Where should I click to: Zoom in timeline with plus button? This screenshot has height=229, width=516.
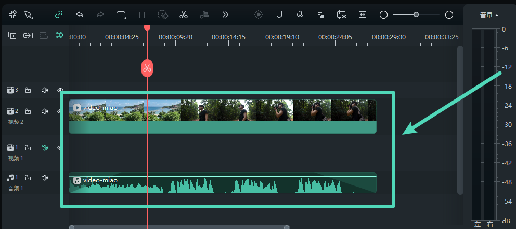[449, 15]
